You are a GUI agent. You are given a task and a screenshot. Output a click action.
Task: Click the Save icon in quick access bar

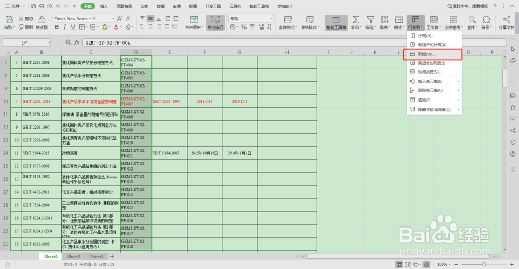(33, 6)
